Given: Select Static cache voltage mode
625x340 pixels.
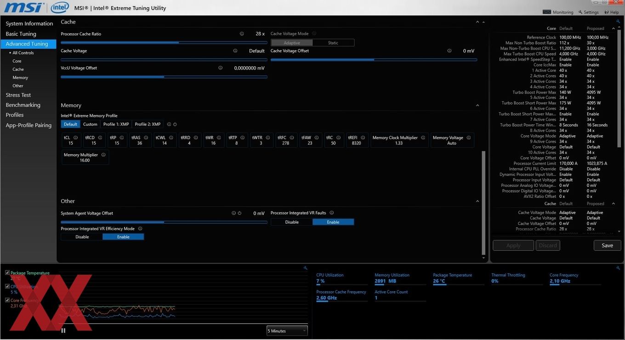Looking at the screenshot, I should click(x=333, y=43).
